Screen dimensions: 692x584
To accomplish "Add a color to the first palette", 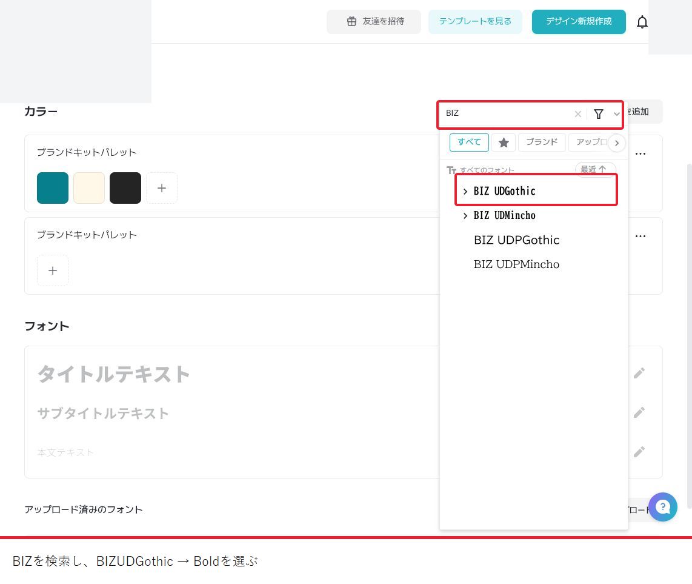I will 162,188.
